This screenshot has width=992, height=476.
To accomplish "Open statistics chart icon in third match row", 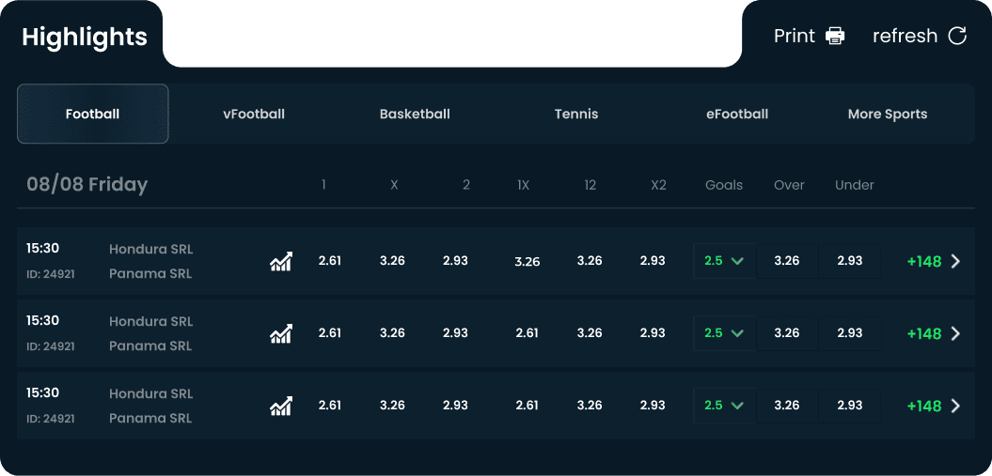I will [x=281, y=406].
